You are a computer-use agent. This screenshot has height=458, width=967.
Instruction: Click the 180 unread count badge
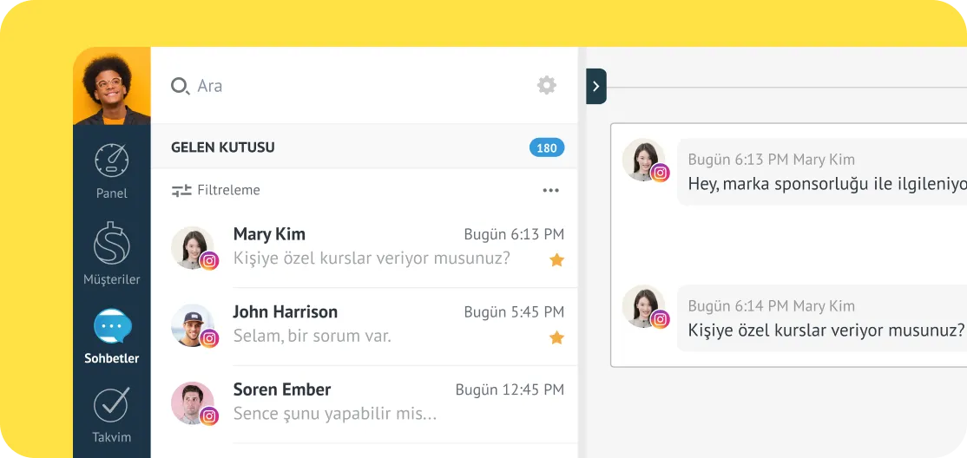(547, 147)
